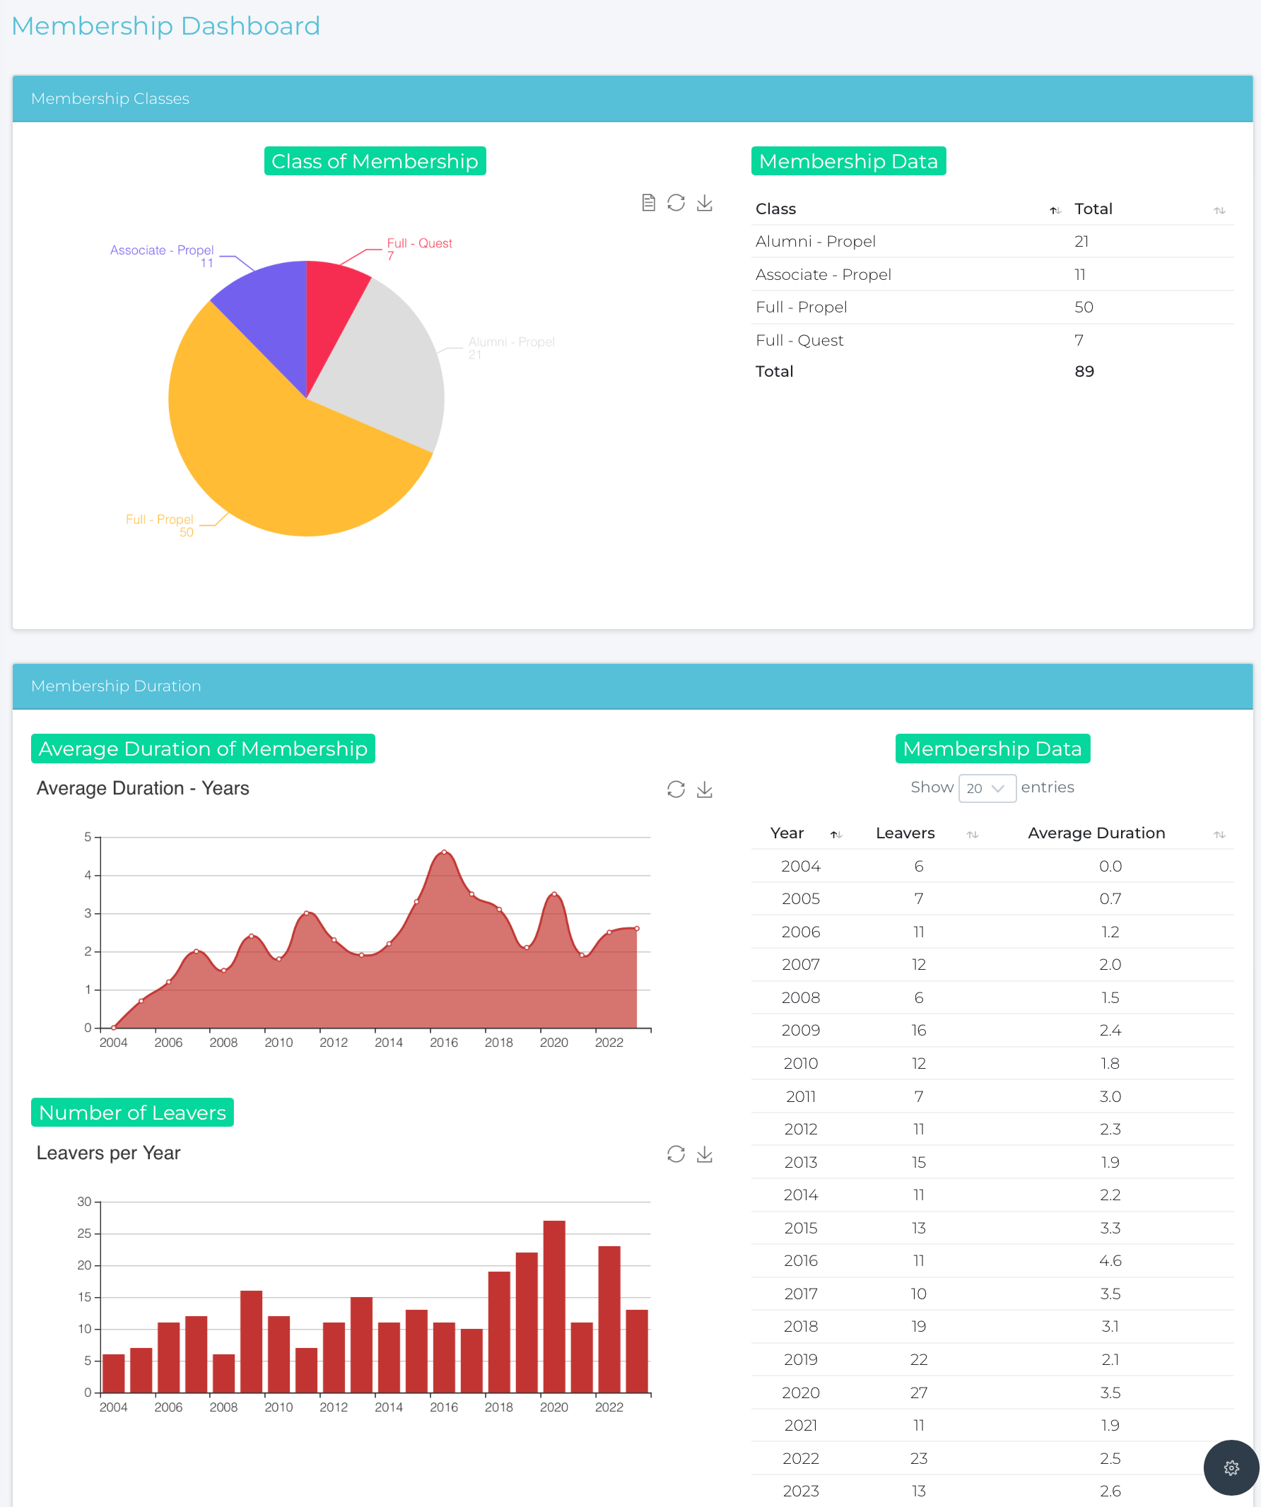Refresh the Average Duration - Years chart
Viewport: 1261px width, 1507px height.
[x=675, y=790]
